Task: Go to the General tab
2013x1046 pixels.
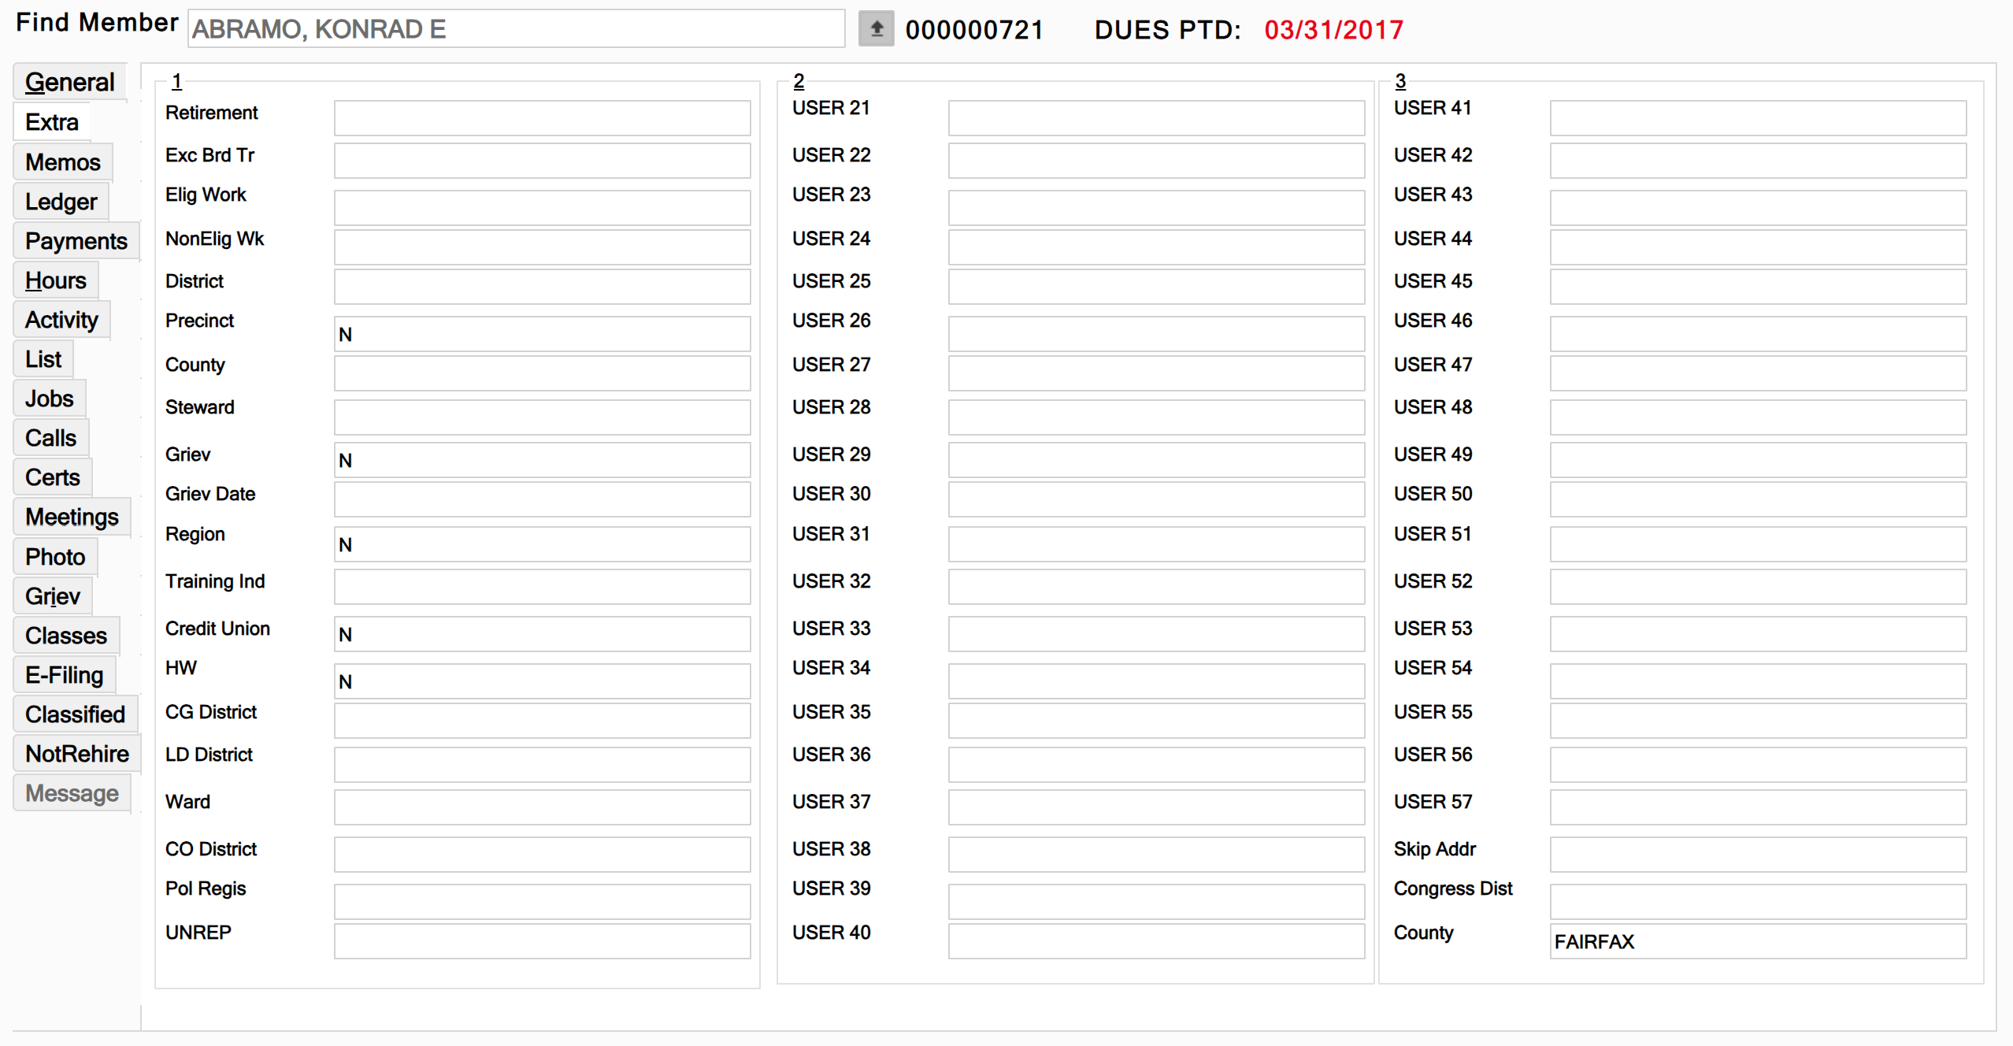Action: (x=69, y=82)
